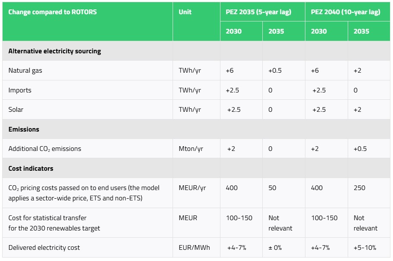Click the "250" CO₂ pricing value
The width and height of the screenshot is (393, 261).
coord(359,188)
